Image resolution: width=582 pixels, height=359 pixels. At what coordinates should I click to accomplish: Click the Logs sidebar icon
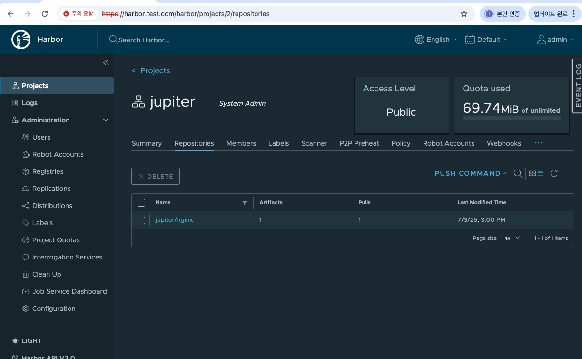15,103
